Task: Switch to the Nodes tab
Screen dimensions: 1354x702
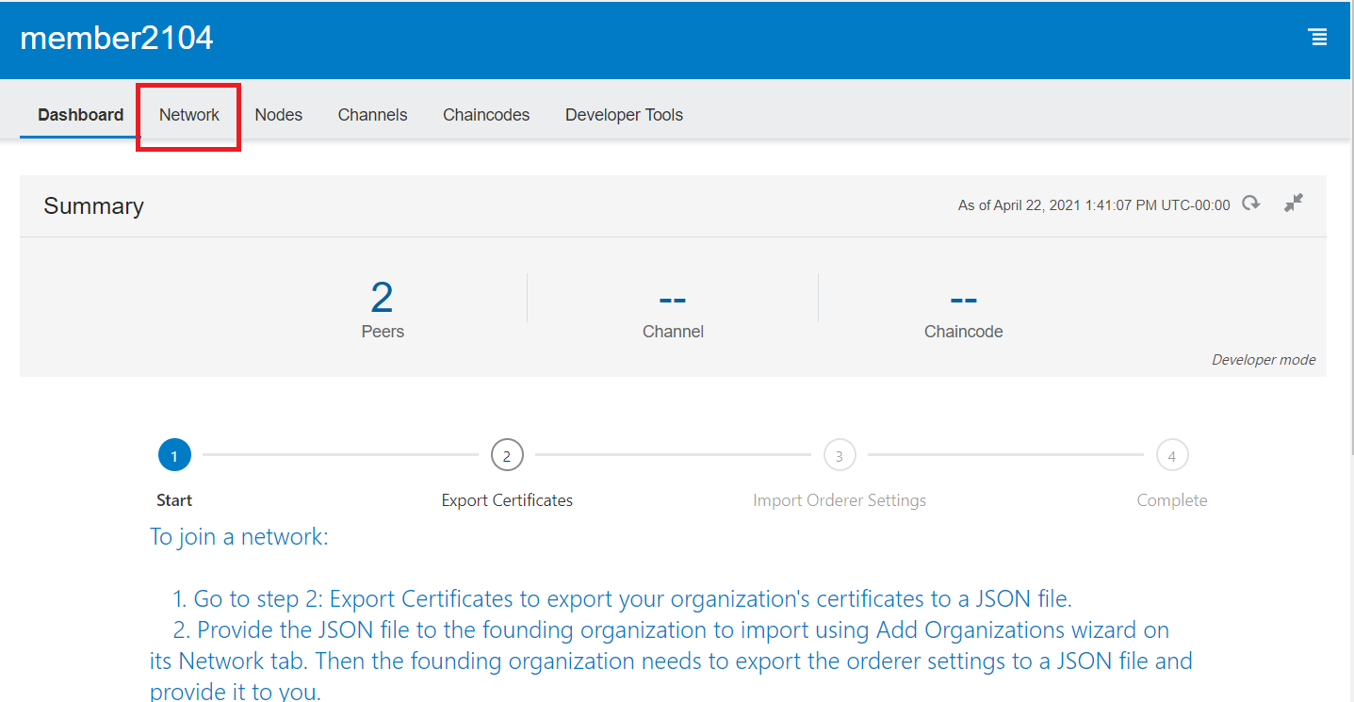Action: 278,115
